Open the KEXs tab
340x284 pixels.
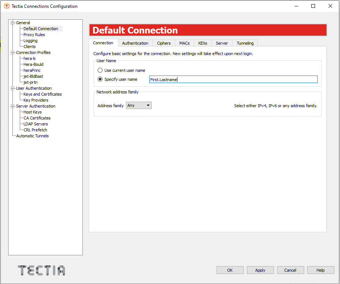tap(202, 43)
